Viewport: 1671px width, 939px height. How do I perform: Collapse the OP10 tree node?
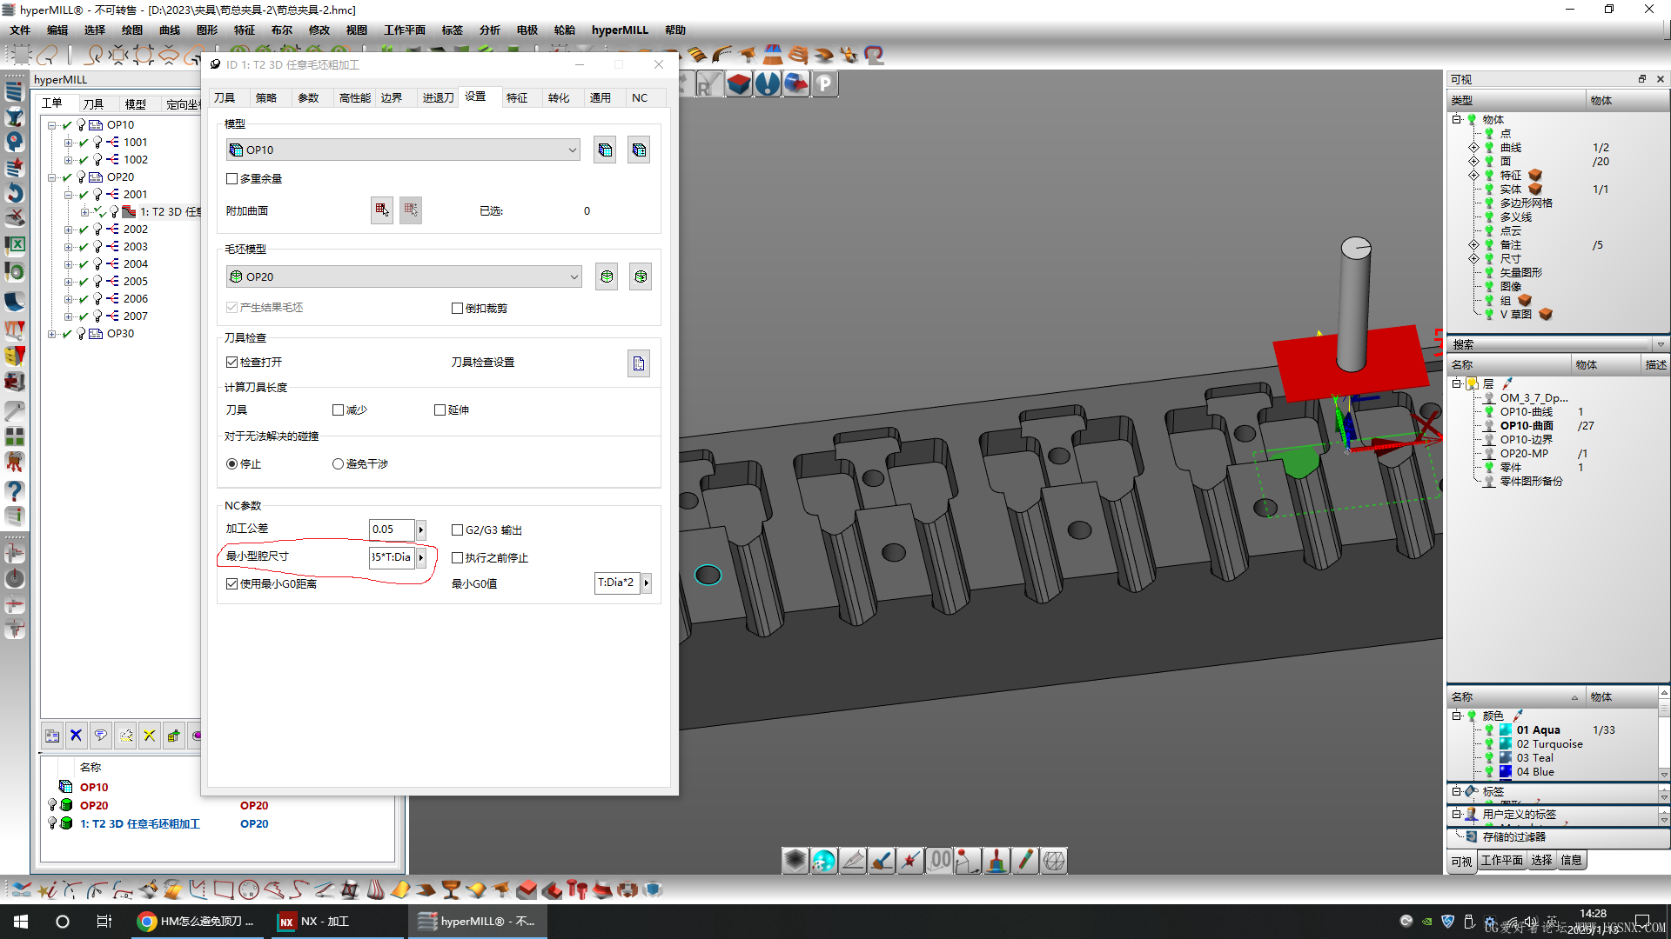click(52, 125)
